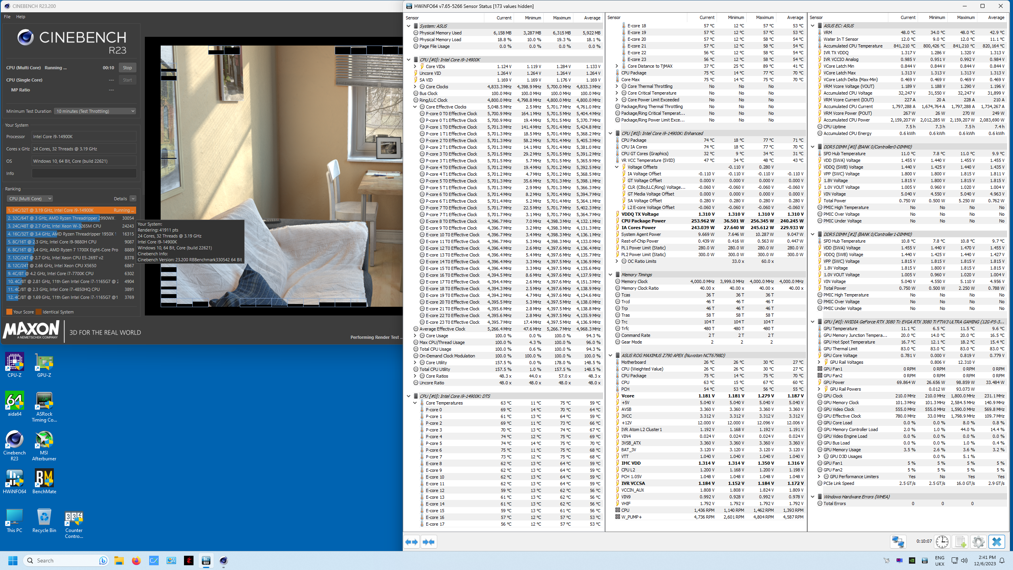1013x570 pixels.
Task: Open the Minimum Test Duration dropdown
Action: [95, 111]
